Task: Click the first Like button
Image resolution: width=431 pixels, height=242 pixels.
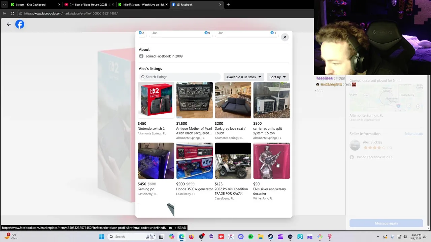Action: point(154,33)
